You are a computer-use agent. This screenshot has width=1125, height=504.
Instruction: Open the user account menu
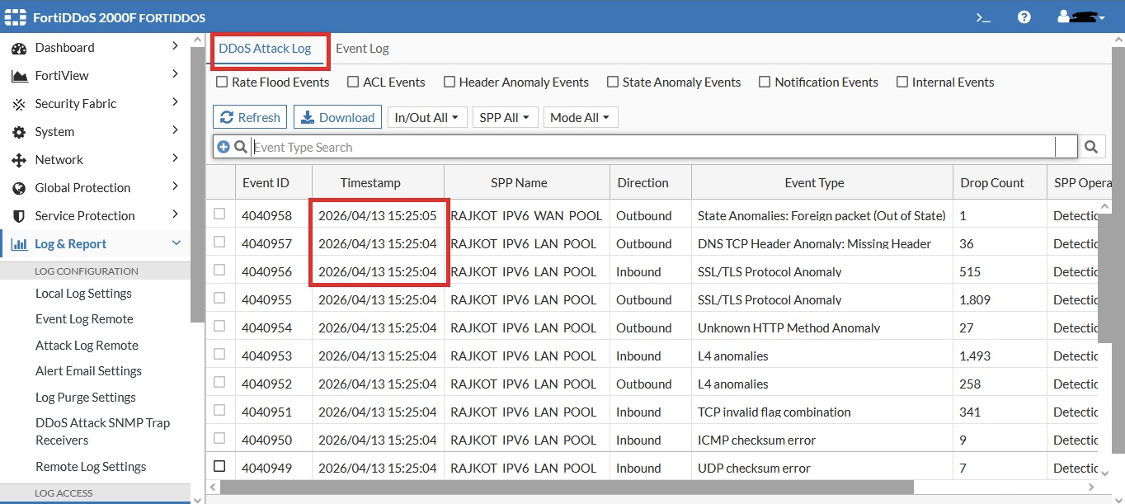tap(1081, 16)
